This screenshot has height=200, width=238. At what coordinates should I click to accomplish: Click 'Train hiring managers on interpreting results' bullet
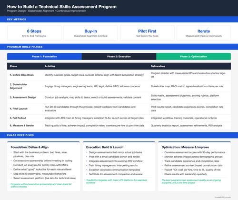point(113,165)
